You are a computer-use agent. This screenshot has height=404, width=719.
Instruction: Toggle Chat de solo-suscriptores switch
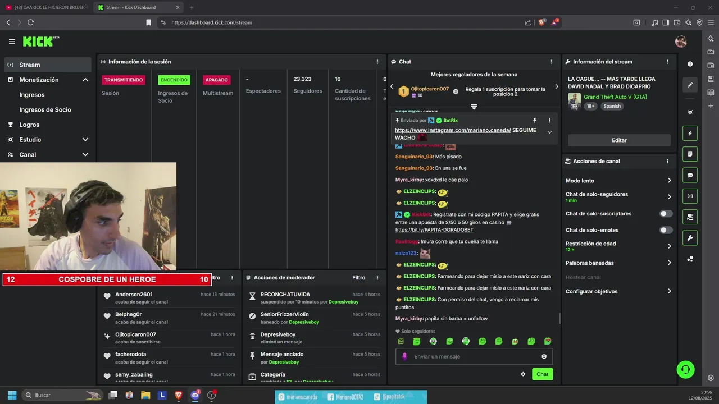tap(666, 214)
